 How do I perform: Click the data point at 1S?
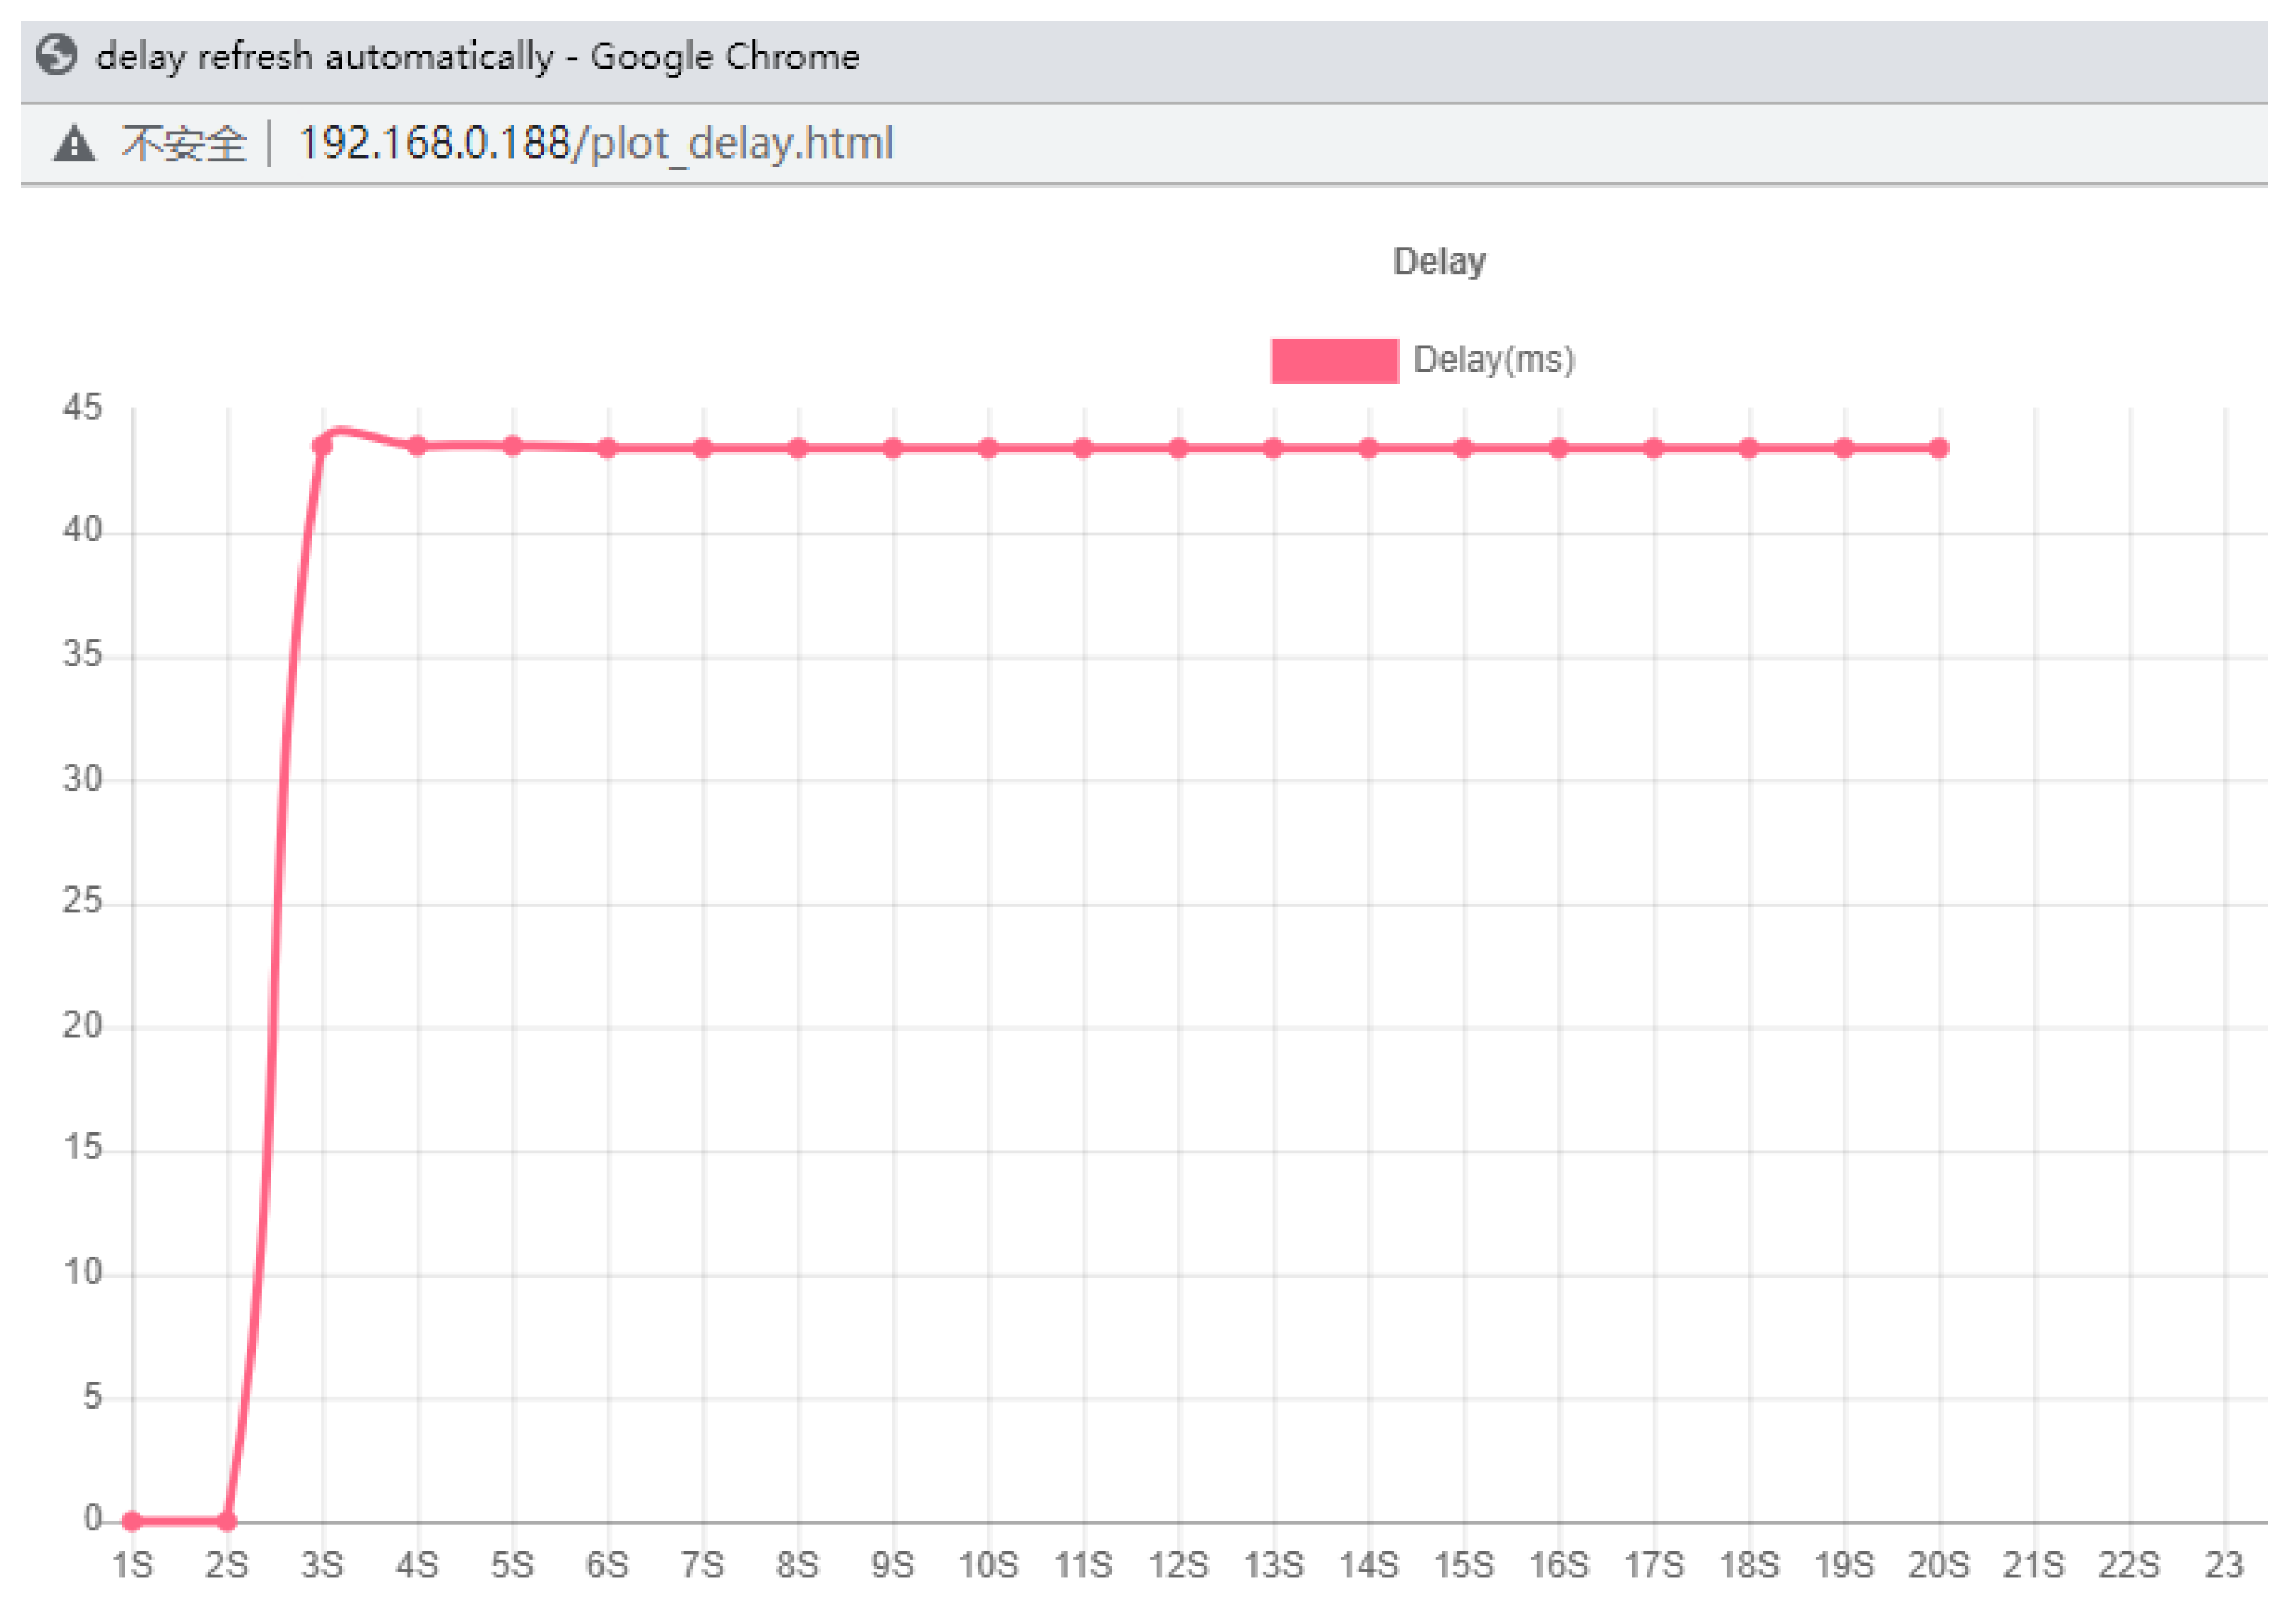pyautogui.click(x=132, y=1521)
